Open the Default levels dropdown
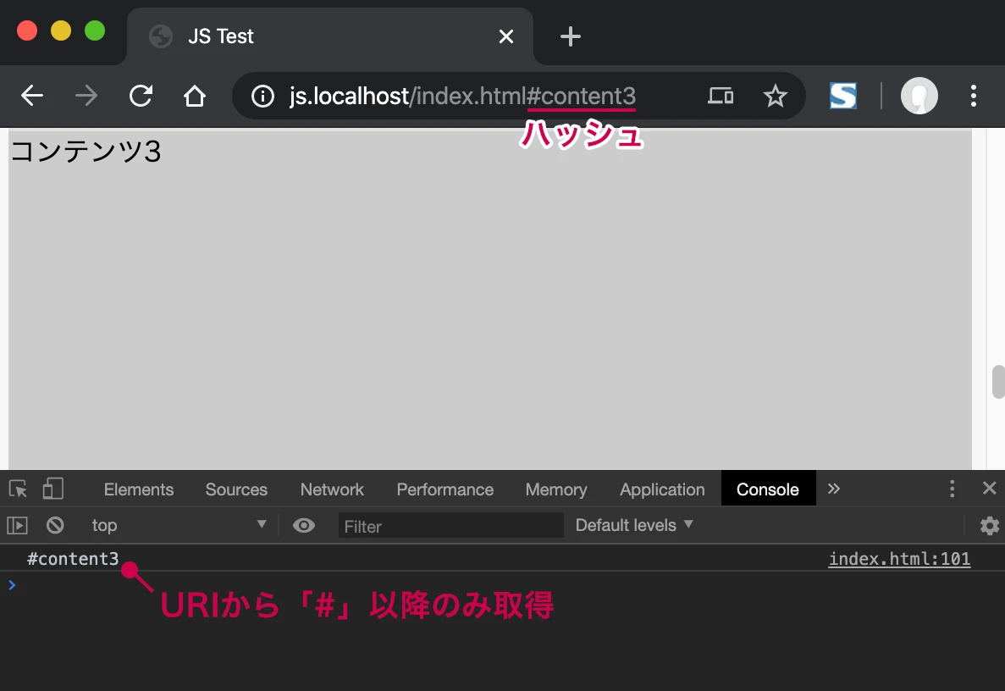This screenshot has height=691, width=1005. click(x=634, y=525)
